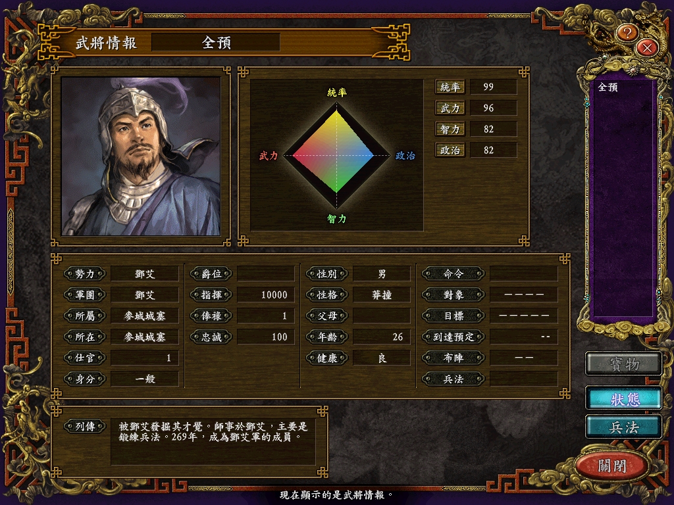The height and width of the screenshot is (505, 674).
Task: Click the 統率 leadership stat label
Action: [x=450, y=87]
